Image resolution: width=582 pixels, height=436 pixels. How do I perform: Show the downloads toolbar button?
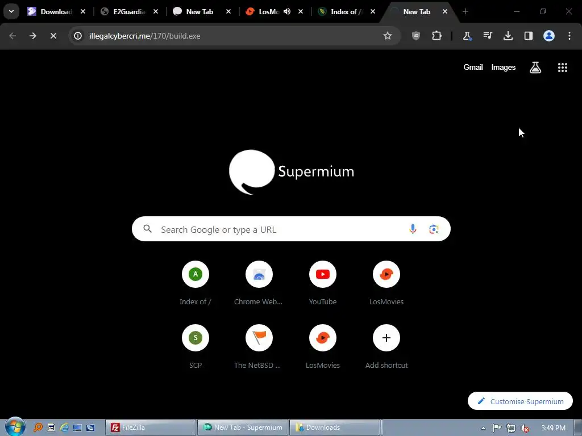[x=508, y=36]
